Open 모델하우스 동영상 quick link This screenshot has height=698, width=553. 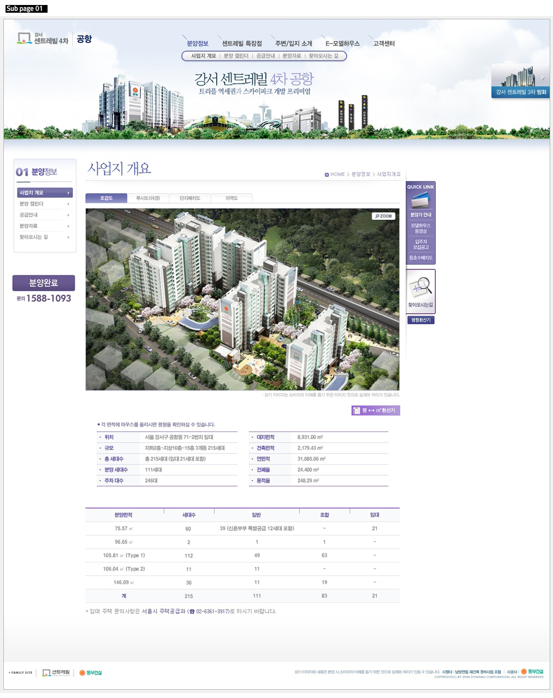(x=421, y=228)
